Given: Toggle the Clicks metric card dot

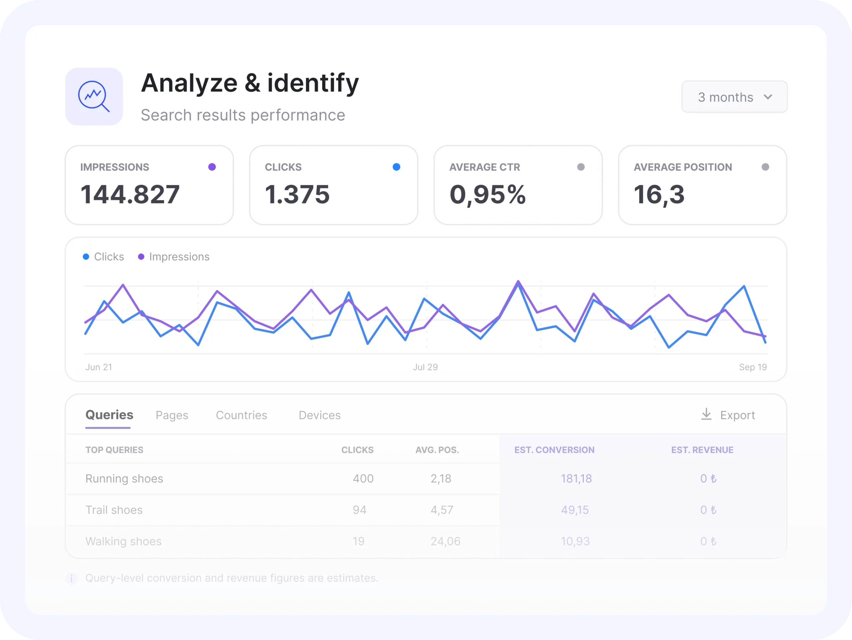Looking at the screenshot, I should point(396,167).
